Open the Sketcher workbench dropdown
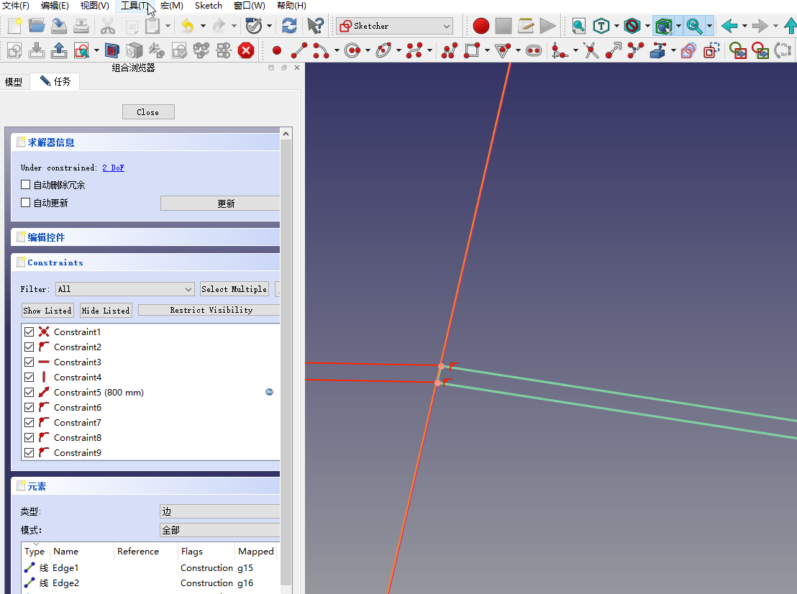The image size is (797, 594). (x=394, y=26)
